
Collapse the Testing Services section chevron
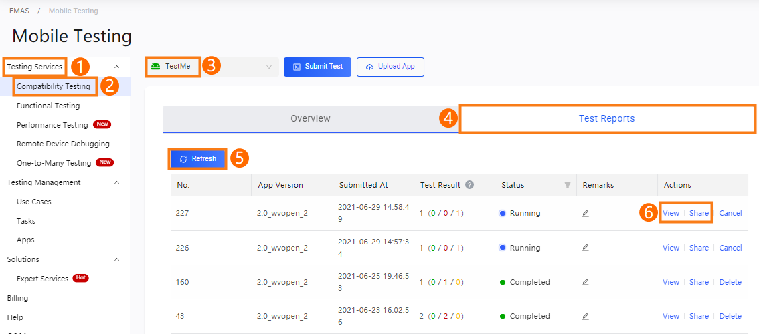pyautogui.click(x=116, y=67)
